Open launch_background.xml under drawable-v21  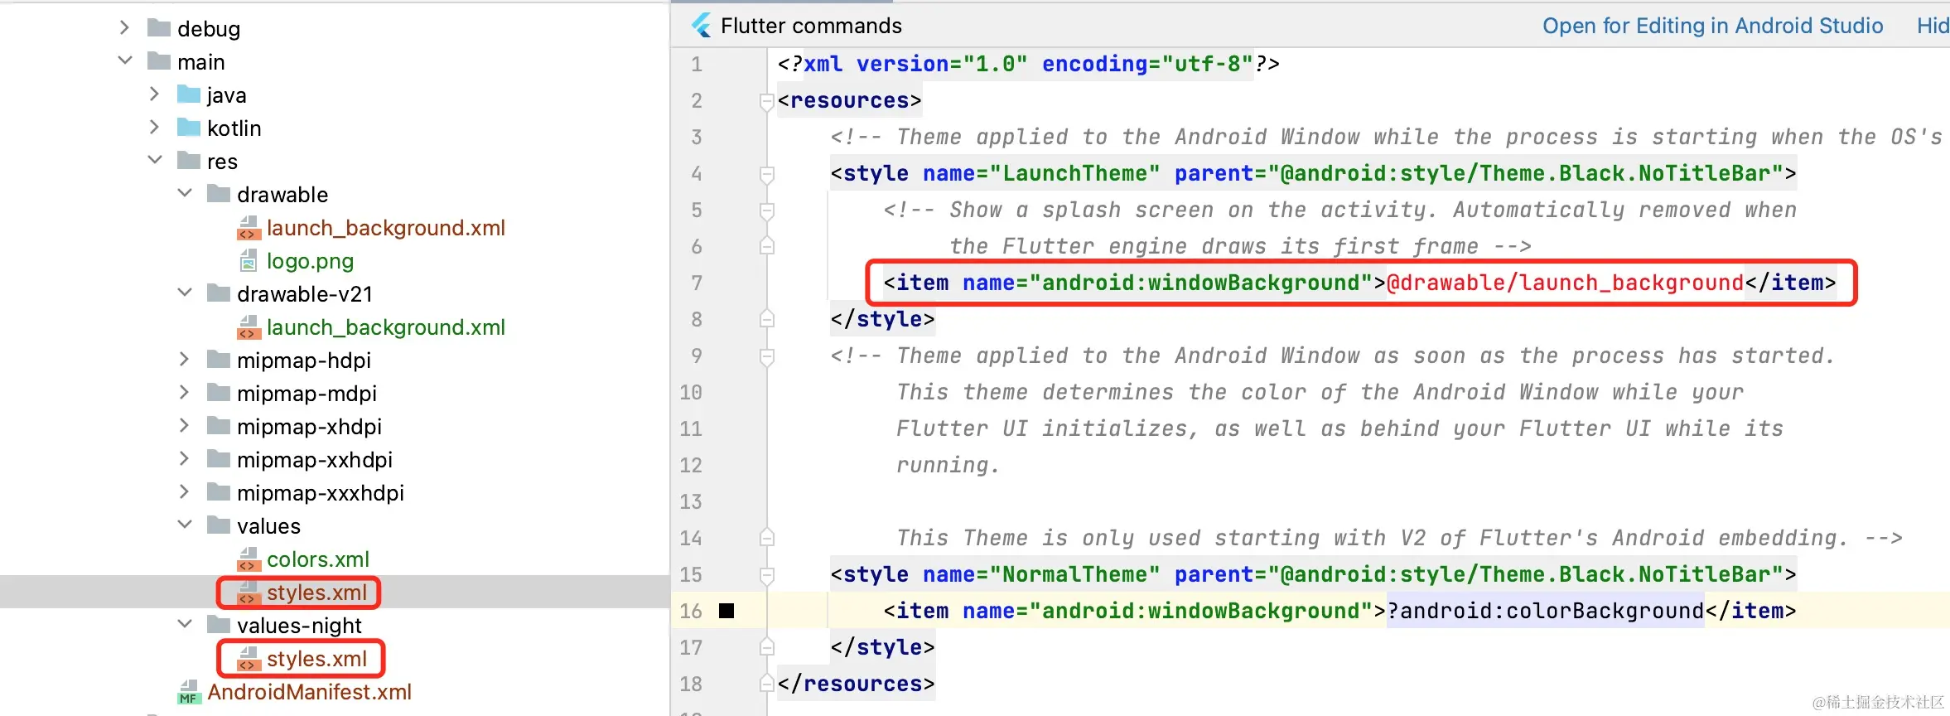(386, 327)
